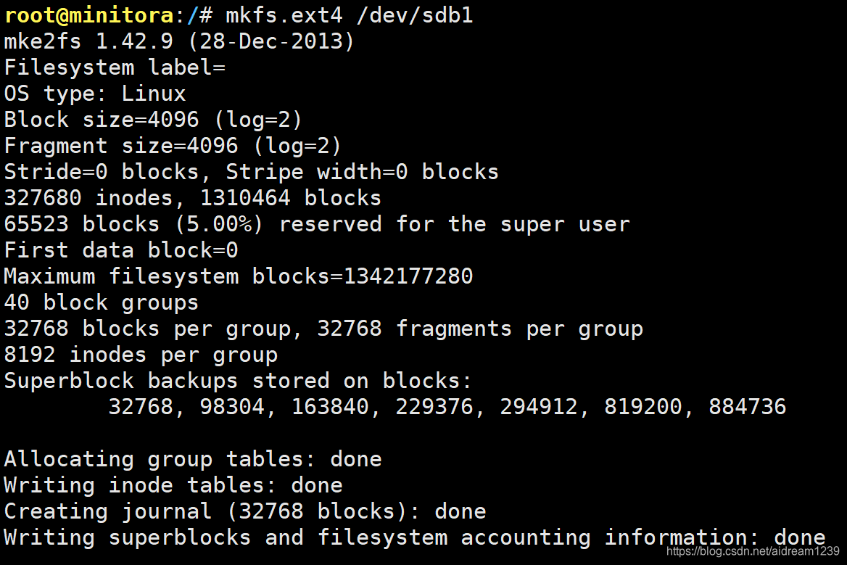The image size is (847, 565).
Task: Click the 'First data block=0' line
Action: click(121, 250)
